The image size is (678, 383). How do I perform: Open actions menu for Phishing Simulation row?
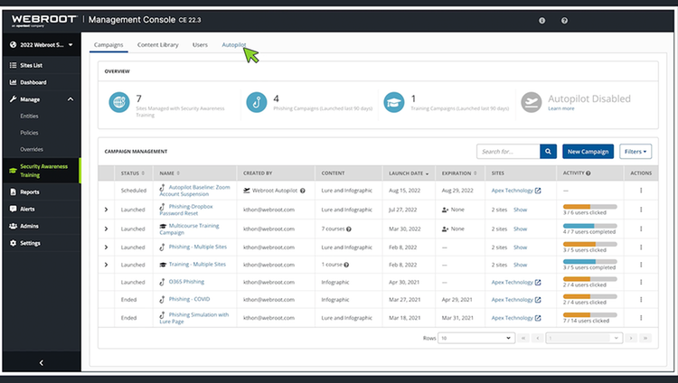[641, 318]
